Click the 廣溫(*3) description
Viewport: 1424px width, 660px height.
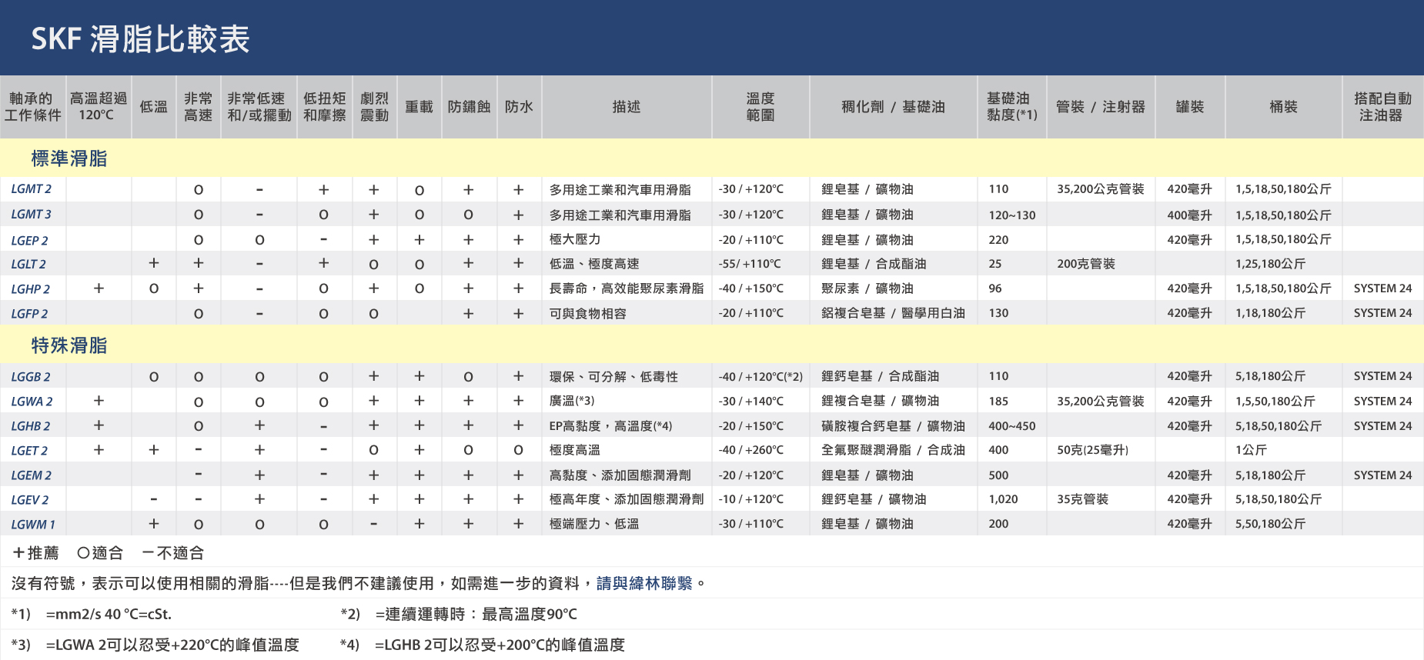572,401
